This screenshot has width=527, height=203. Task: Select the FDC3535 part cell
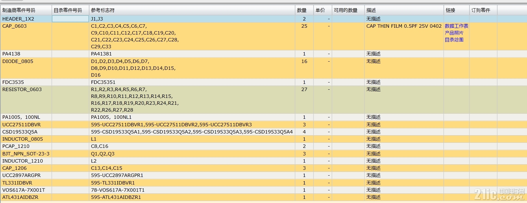tap(26, 82)
